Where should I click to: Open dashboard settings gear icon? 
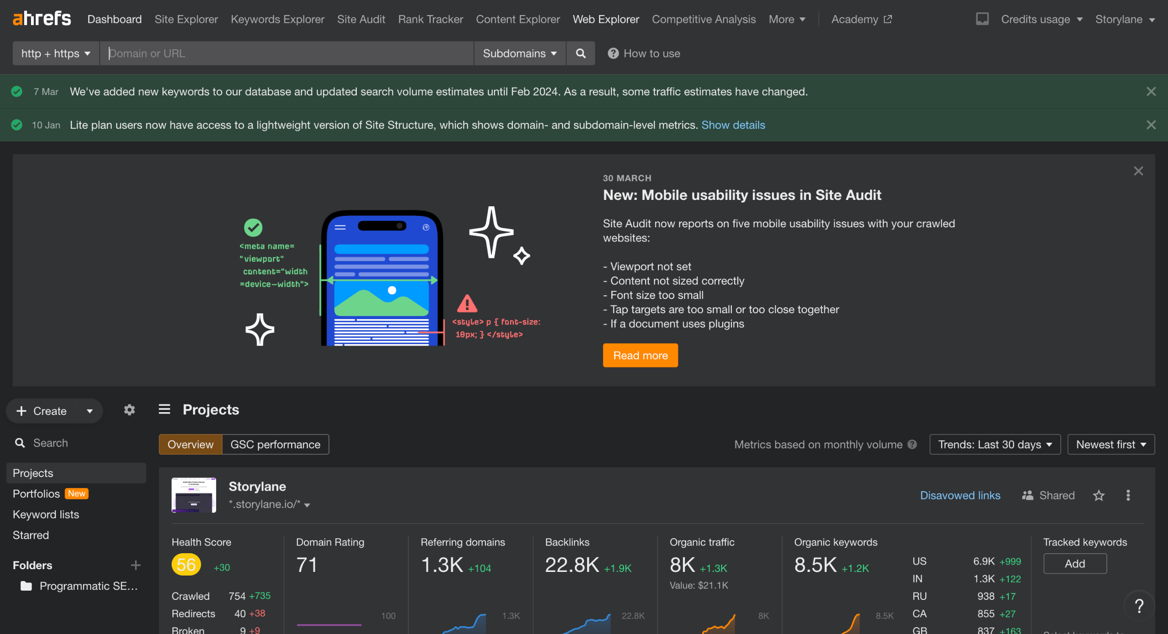pyautogui.click(x=130, y=410)
